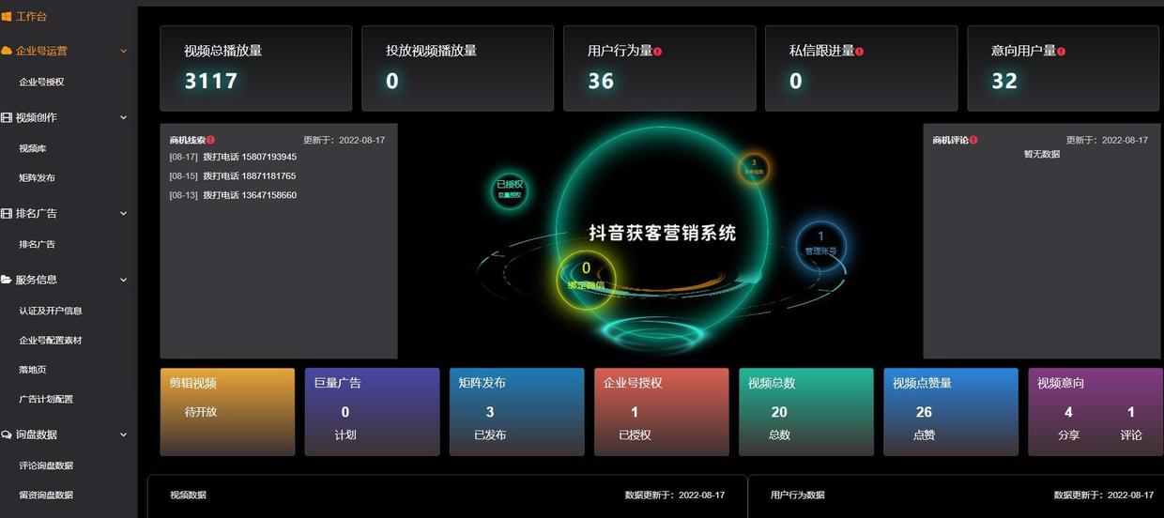Click the 用户行为量 stat card
The height and width of the screenshot is (518, 1164).
[659, 69]
